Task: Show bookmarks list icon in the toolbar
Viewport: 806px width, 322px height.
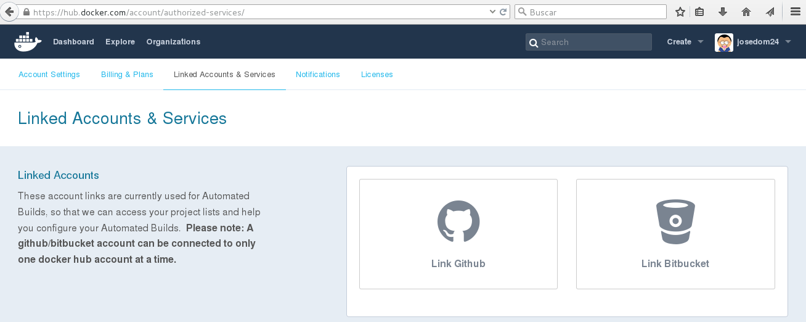Action: (699, 12)
